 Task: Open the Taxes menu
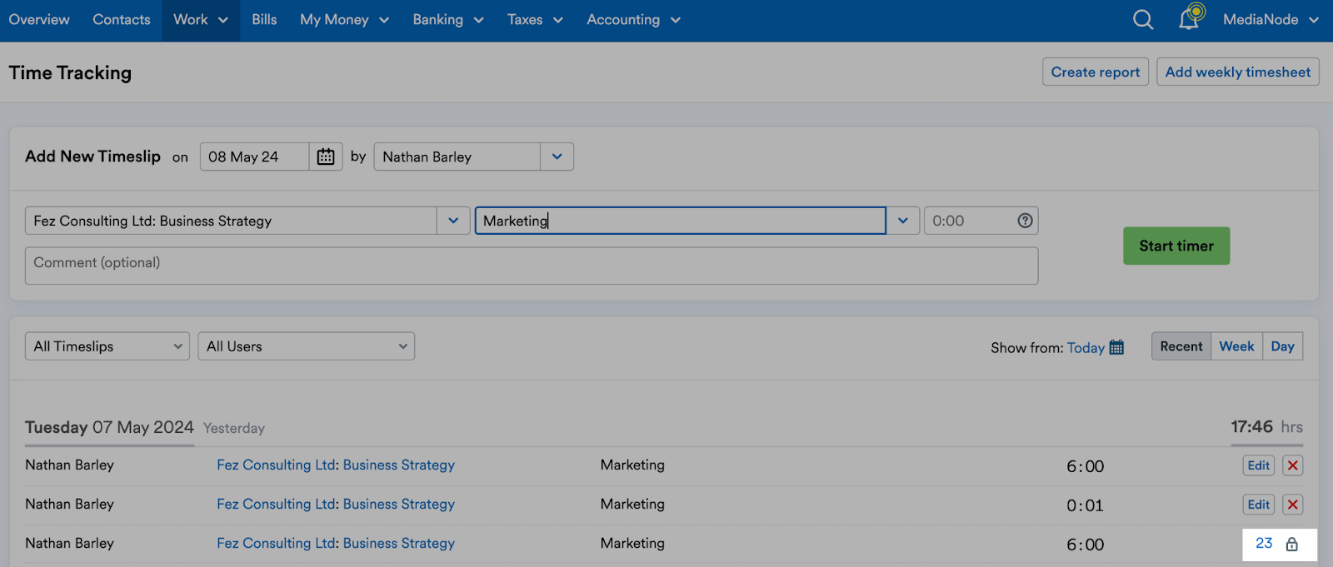[x=535, y=20]
